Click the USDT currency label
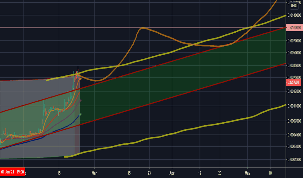The image size is (303, 178). point(294,6)
